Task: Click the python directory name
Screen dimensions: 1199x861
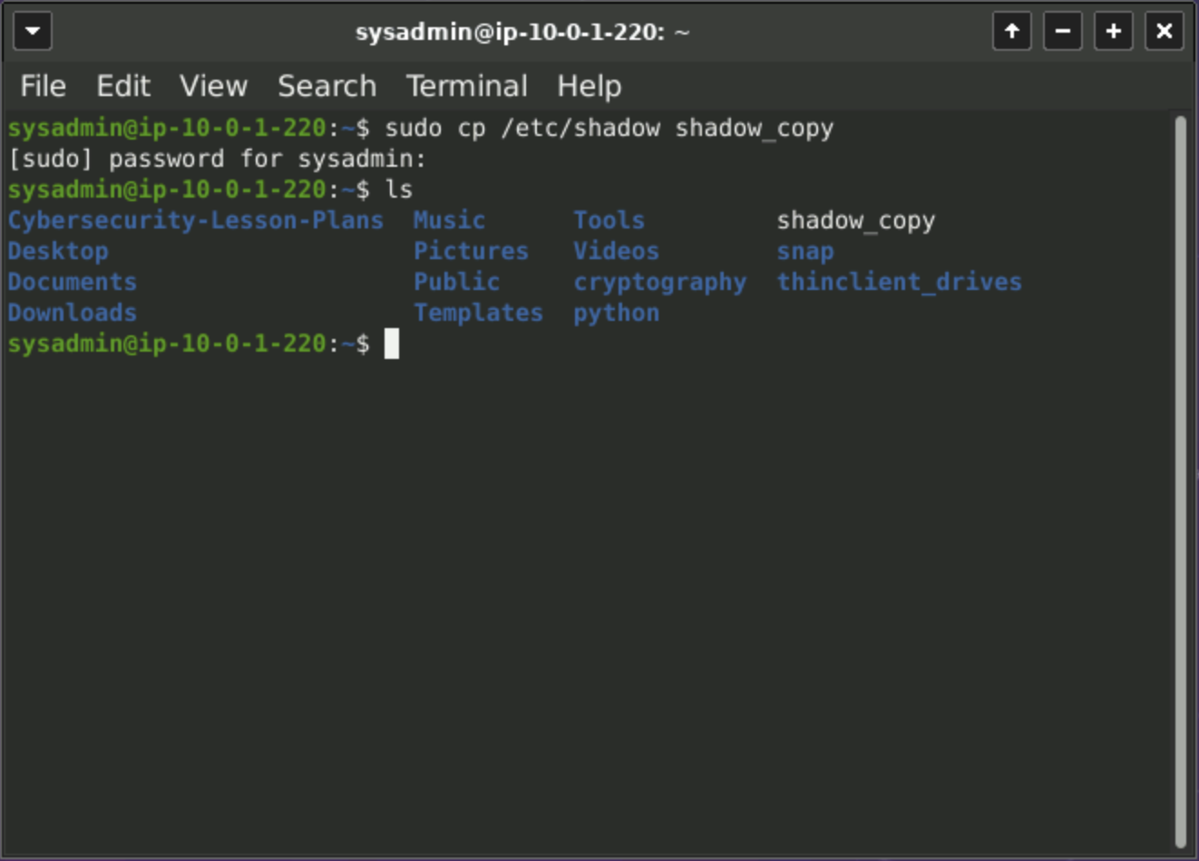Action: (617, 314)
